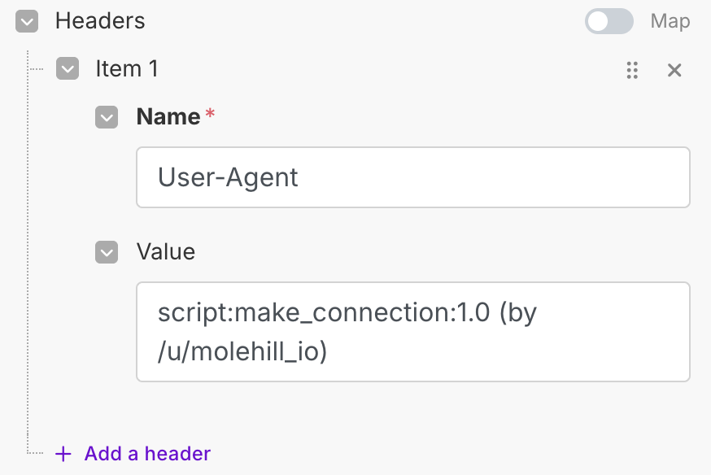Click the six-dot reorder icon beside the X

pyautogui.click(x=633, y=71)
